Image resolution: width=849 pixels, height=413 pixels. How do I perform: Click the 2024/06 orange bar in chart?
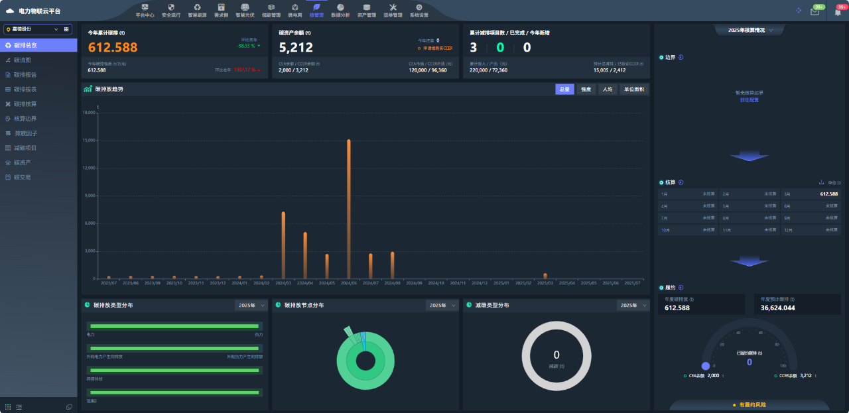point(349,209)
